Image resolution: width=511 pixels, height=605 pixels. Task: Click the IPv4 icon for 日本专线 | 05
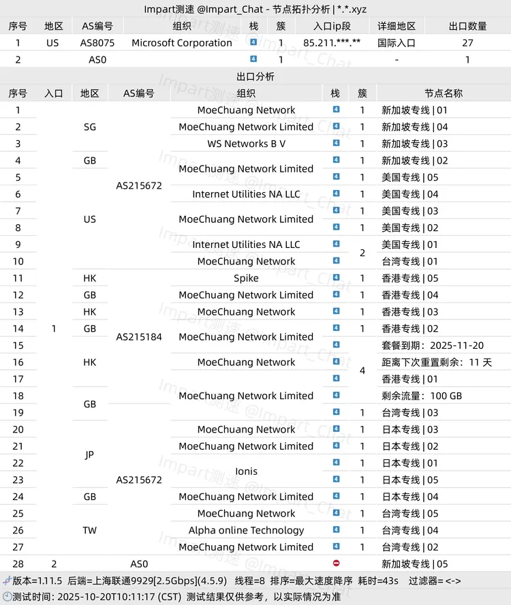(x=335, y=480)
